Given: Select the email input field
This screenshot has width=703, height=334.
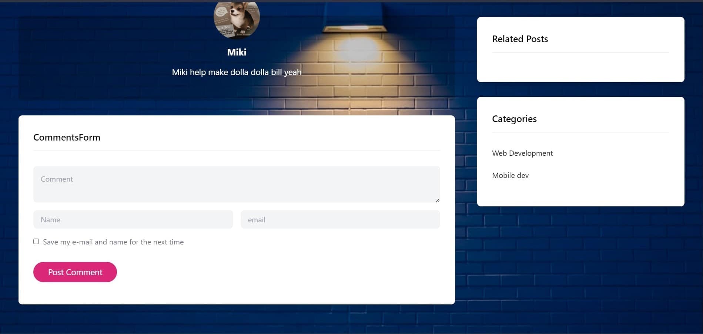Looking at the screenshot, I should (340, 220).
